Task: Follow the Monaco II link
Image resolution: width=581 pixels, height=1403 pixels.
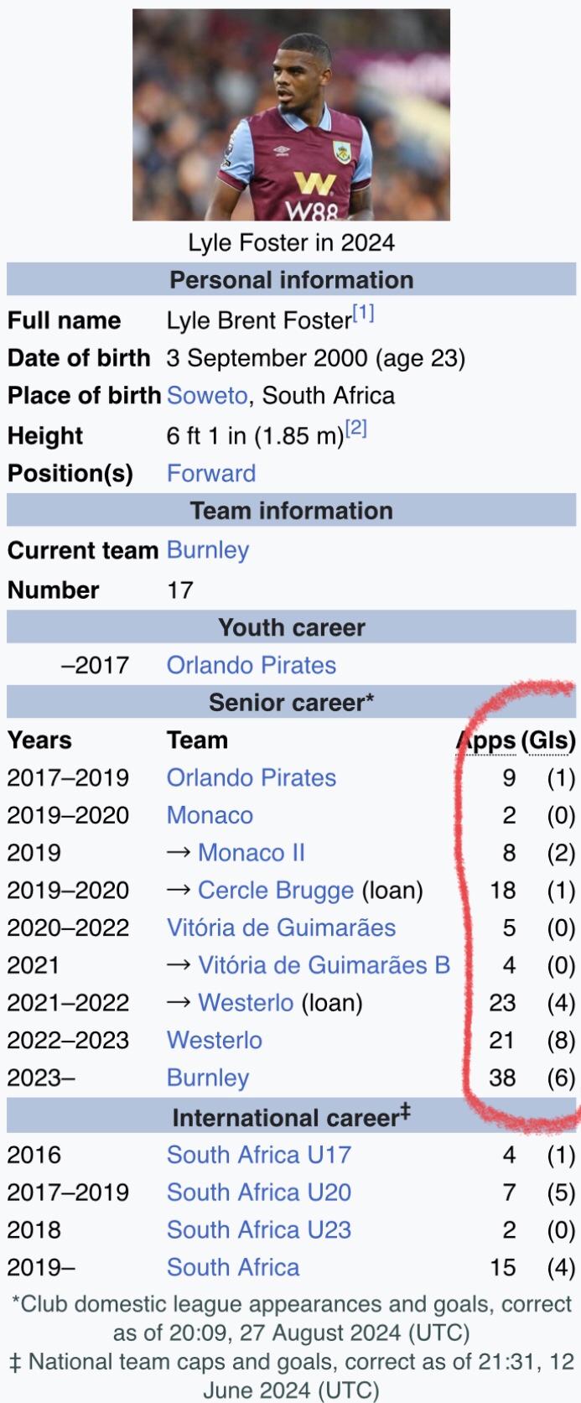Action: 252,853
